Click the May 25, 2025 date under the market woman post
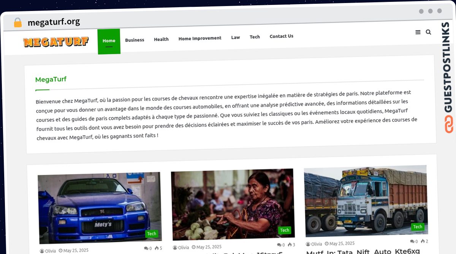Image resolution: width=456 pixels, height=254 pixels. 209,247
